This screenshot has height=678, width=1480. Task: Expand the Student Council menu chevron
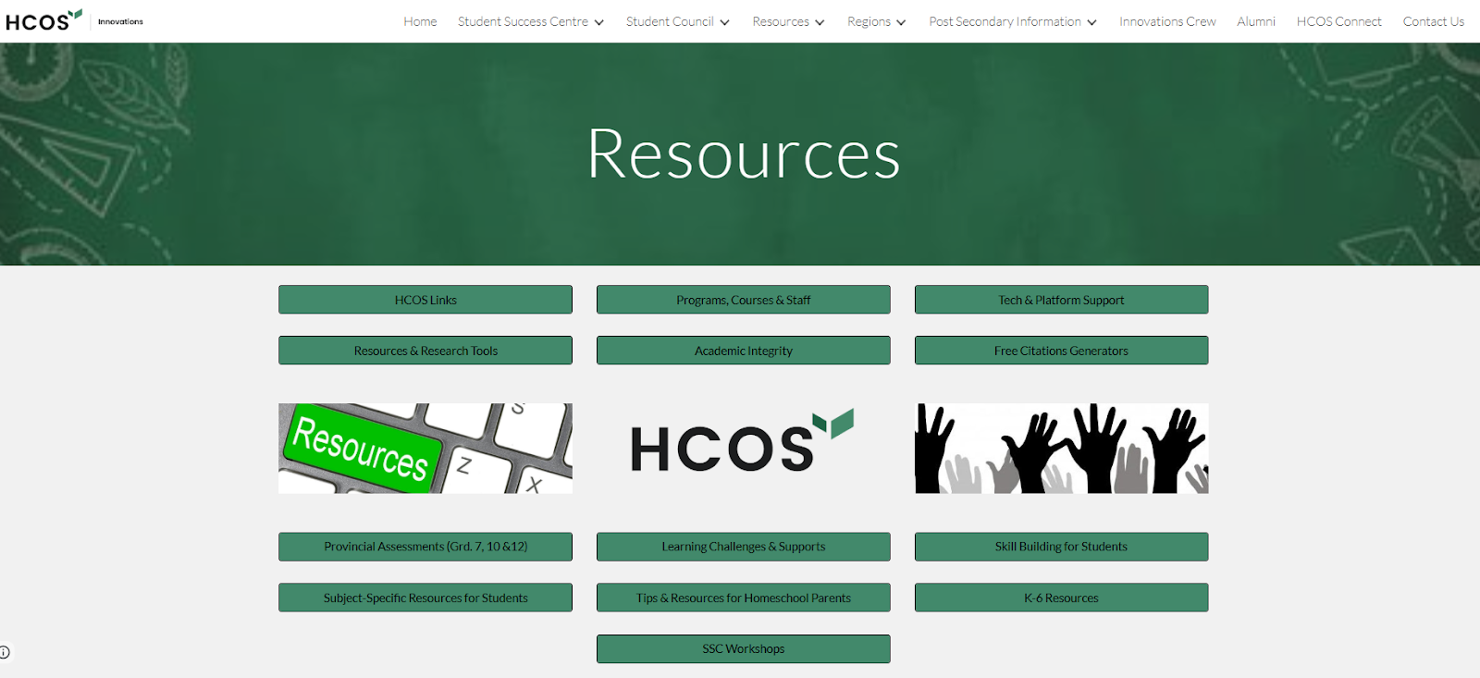724,22
